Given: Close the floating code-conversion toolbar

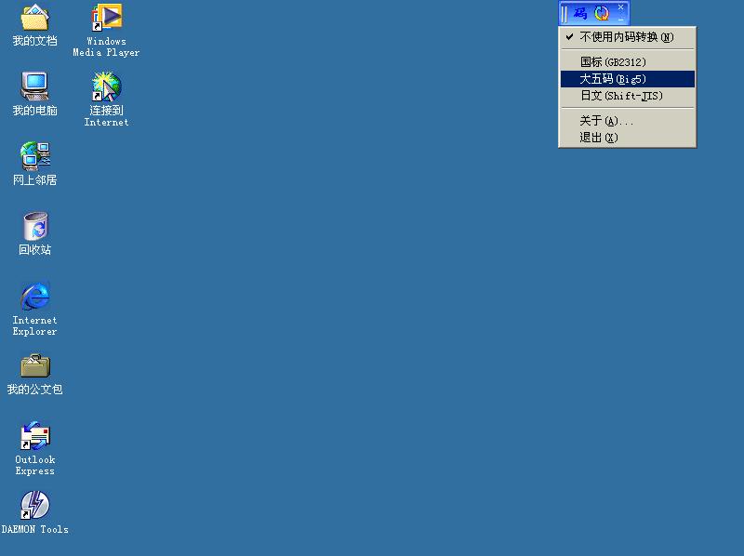Looking at the screenshot, I should tap(620, 7).
